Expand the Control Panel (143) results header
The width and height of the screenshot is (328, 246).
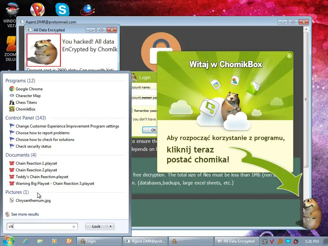coord(26,118)
